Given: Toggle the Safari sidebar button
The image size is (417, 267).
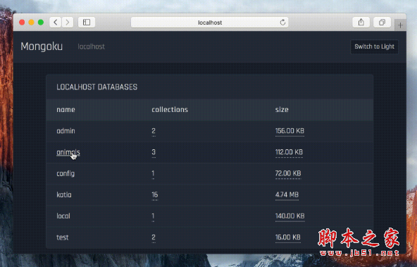Looking at the screenshot, I should pos(87,23).
